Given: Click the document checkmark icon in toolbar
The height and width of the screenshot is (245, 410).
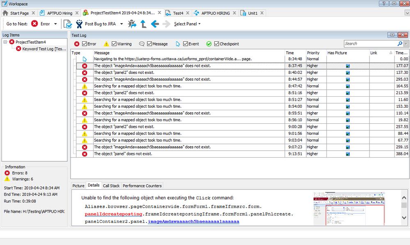Looking at the screenshot, I should [x=67, y=24].
